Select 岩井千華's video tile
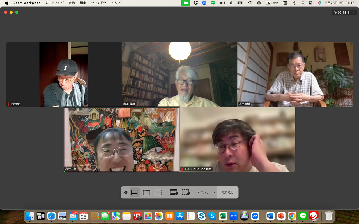Screen dimensions: 359x224 click(x=122, y=139)
